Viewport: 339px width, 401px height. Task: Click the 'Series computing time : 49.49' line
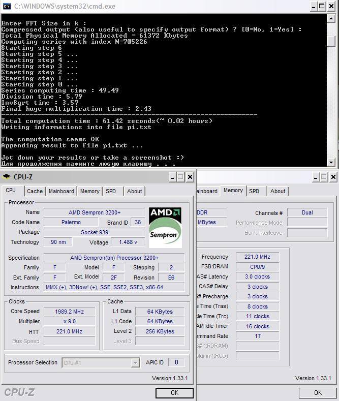pos(60,90)
